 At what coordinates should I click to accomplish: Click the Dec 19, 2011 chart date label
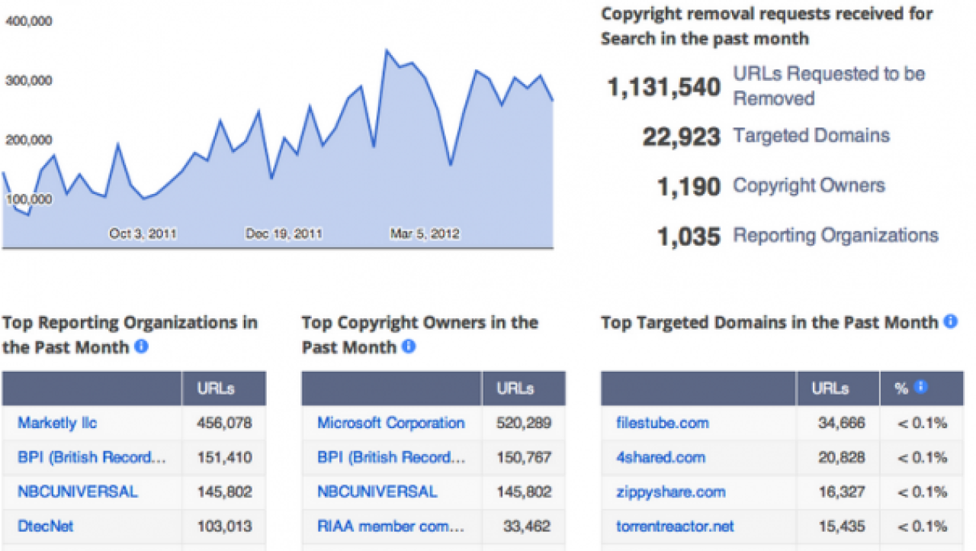click(284, 234)
